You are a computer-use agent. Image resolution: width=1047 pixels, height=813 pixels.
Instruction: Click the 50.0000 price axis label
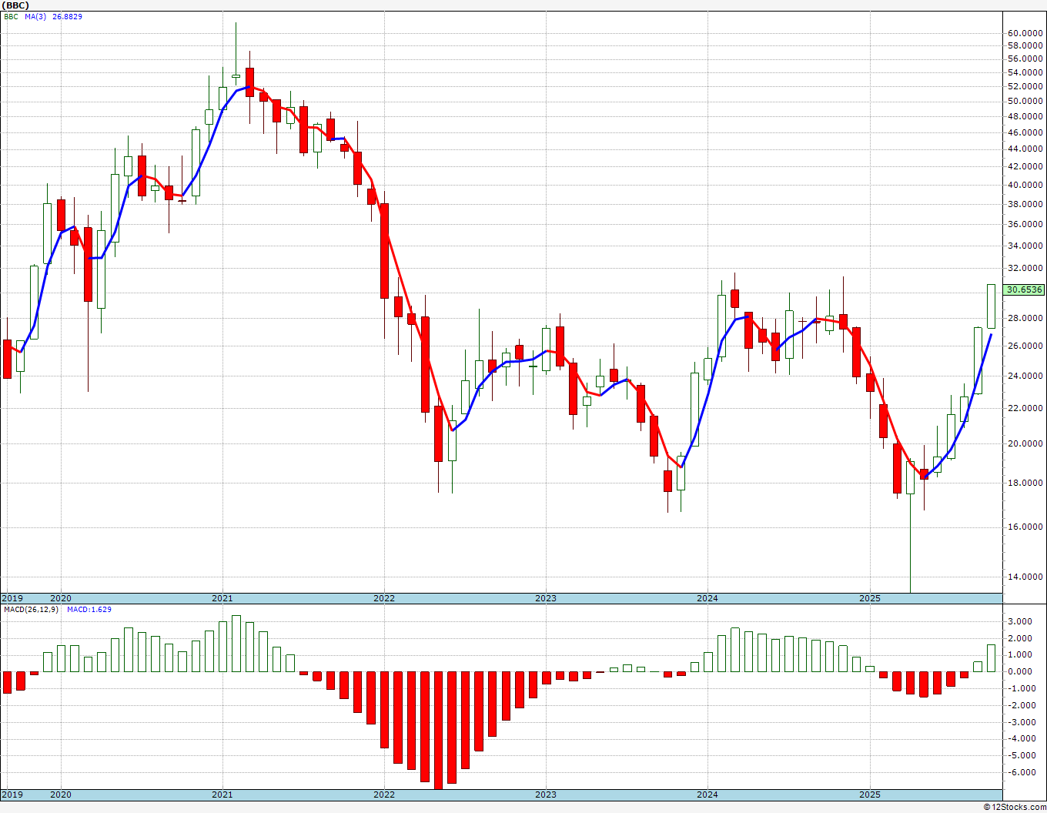coord(1025,101)
